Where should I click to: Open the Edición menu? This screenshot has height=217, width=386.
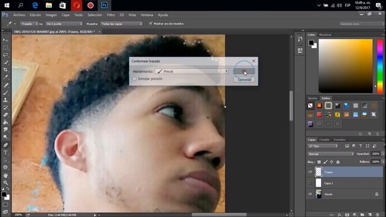coord(35,15)
